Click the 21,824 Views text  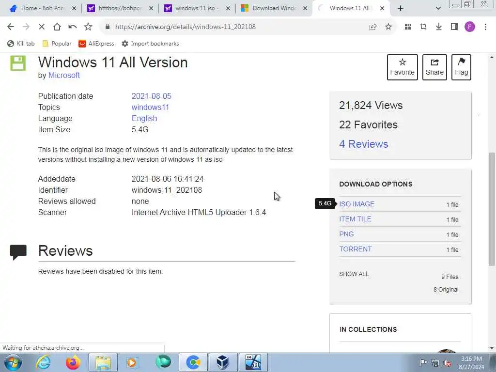[x=371, y=105]
